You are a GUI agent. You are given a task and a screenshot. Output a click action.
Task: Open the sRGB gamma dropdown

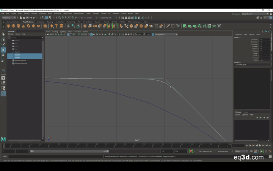[x=165, y=34]
